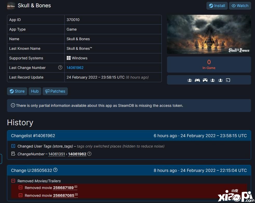Click the 'tags only switched places' note
255x203 pixels.
point(121,146)
